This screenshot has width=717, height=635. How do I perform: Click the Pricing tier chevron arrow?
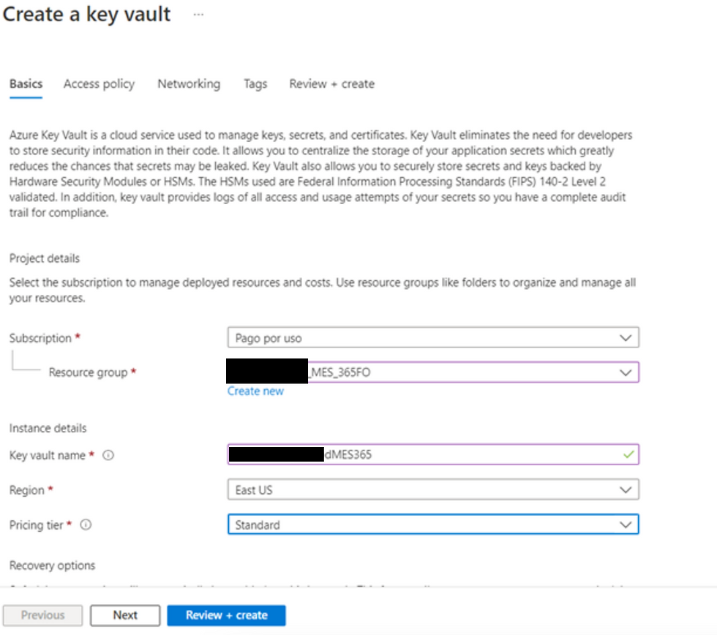click(625, 525)
